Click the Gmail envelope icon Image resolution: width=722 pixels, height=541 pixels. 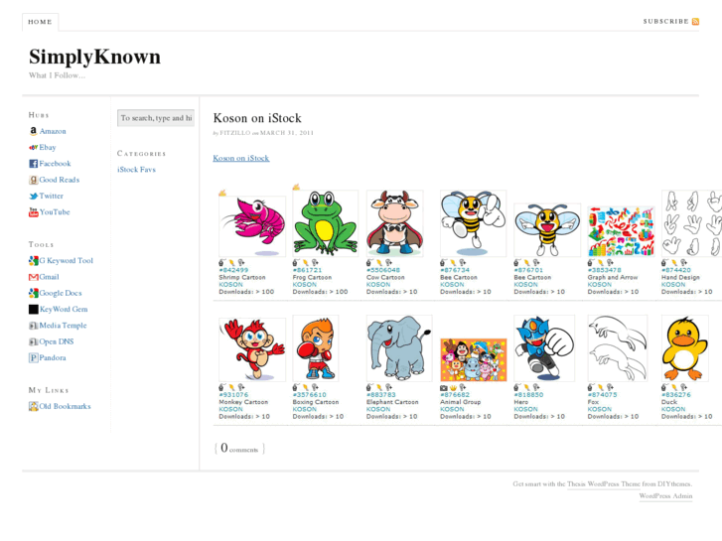[x=33, y=277]
